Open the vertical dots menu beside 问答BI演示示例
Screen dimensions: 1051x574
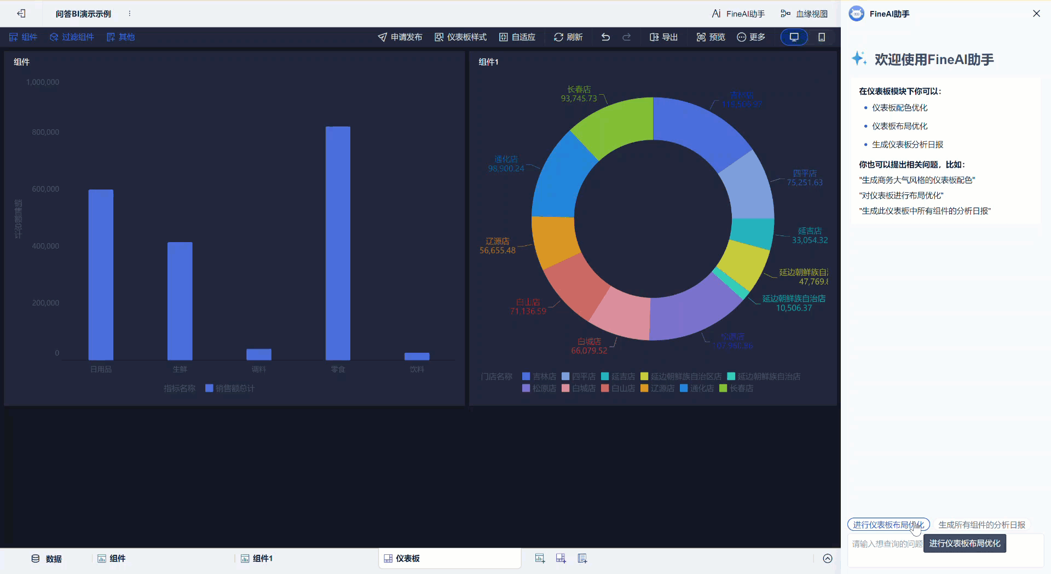130,14
